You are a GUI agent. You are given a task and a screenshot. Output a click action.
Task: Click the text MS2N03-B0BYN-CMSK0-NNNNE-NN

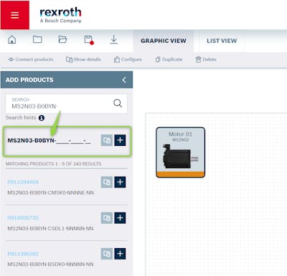tap(50, 192)
